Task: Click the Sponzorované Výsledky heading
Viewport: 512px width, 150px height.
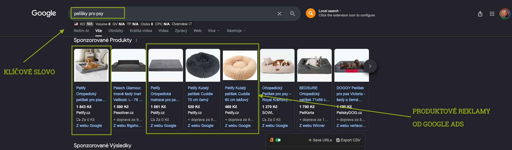Action: click(x=102, y=145)
